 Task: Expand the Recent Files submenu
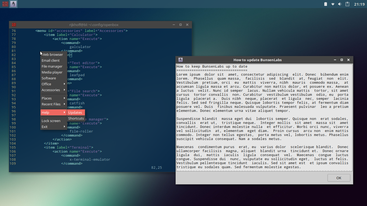[x=53, y=104]
